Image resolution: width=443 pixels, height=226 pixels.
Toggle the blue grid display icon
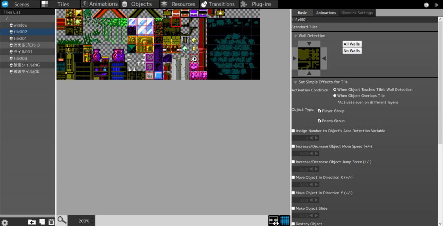point(285,220)
